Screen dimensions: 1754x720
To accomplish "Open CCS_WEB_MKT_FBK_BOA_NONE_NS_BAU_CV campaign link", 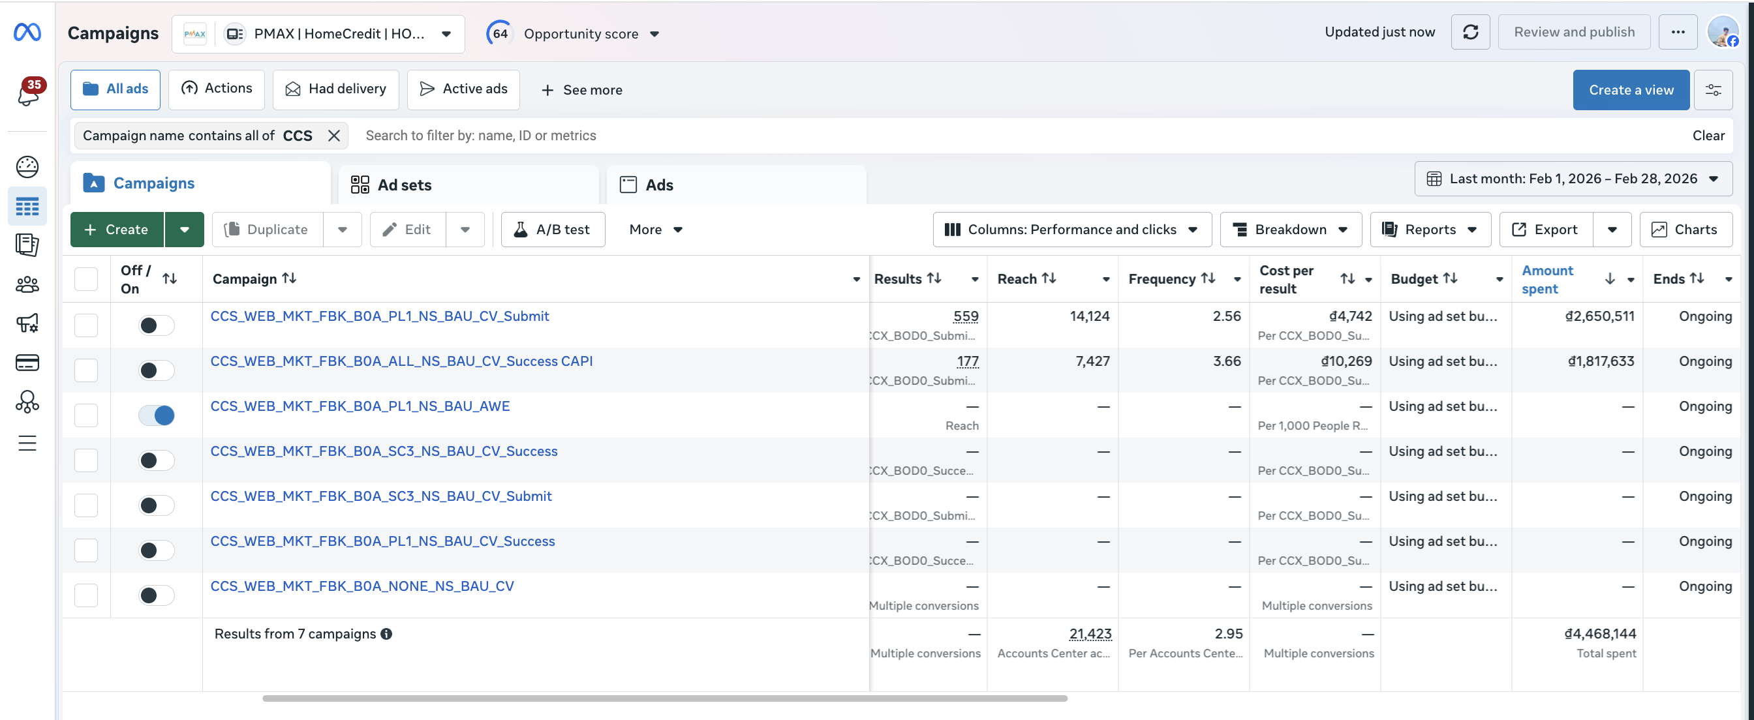I will pos(362,586).
